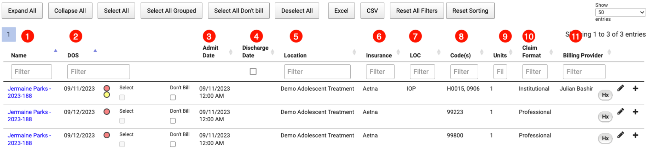The height and width of the screenshot is (150, 647).
Task: Open Hx history for the 99223 row
Action: click(x=605, y=117)
